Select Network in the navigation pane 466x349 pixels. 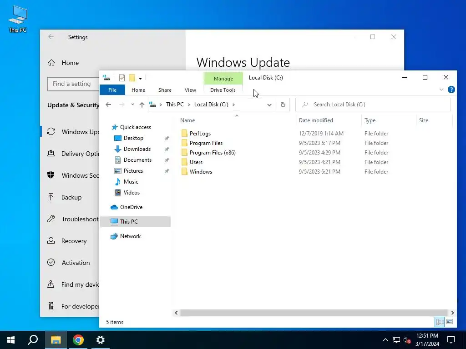[130, 236]
